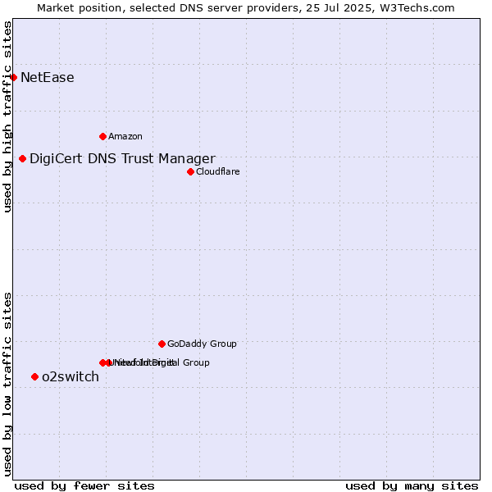492x492 pixels.
Task: Click the DigiCert DNS Trust Manager data point
Action: 23,159
